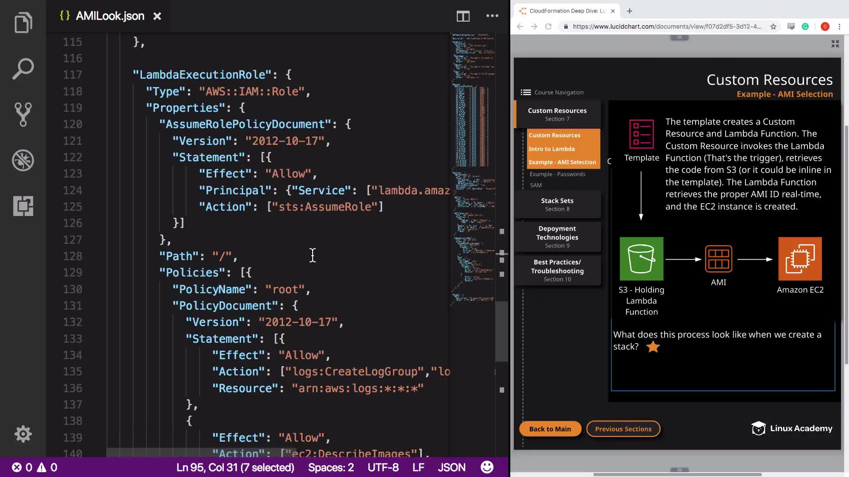Open the Extensions panel icon
The image size is (849, 477).
(x=23, y=206)
